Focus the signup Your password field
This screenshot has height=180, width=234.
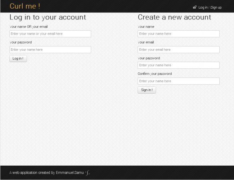pos(179,65)
